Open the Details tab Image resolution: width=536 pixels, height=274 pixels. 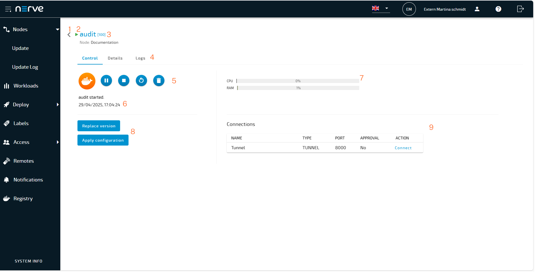(x=115, y=58)
